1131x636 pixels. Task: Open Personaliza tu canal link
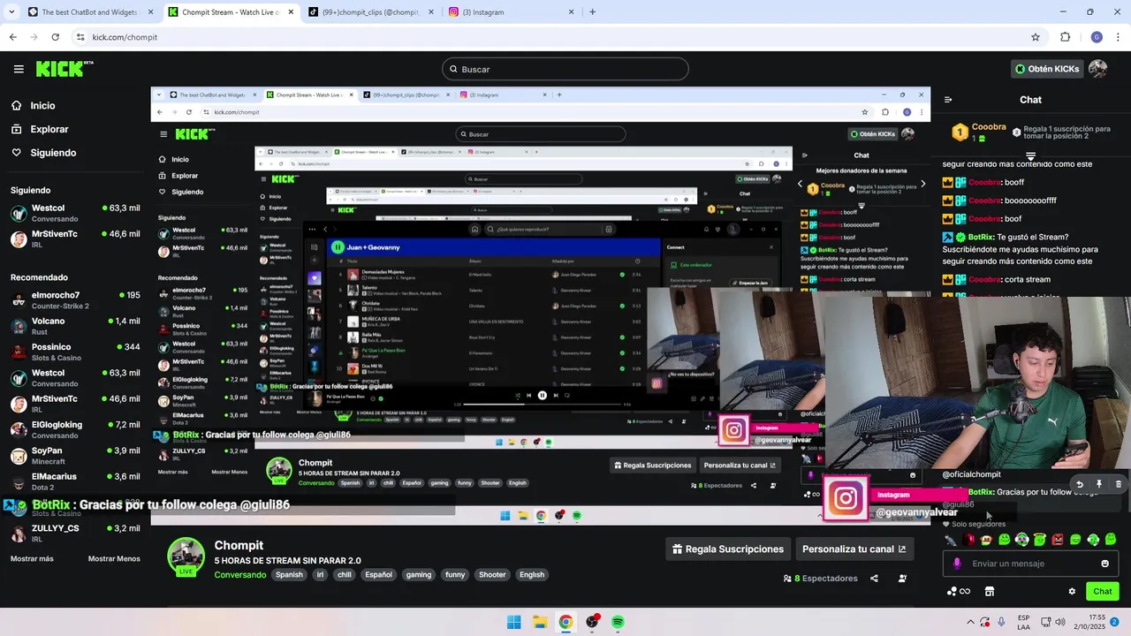click(x=854, y=549)
